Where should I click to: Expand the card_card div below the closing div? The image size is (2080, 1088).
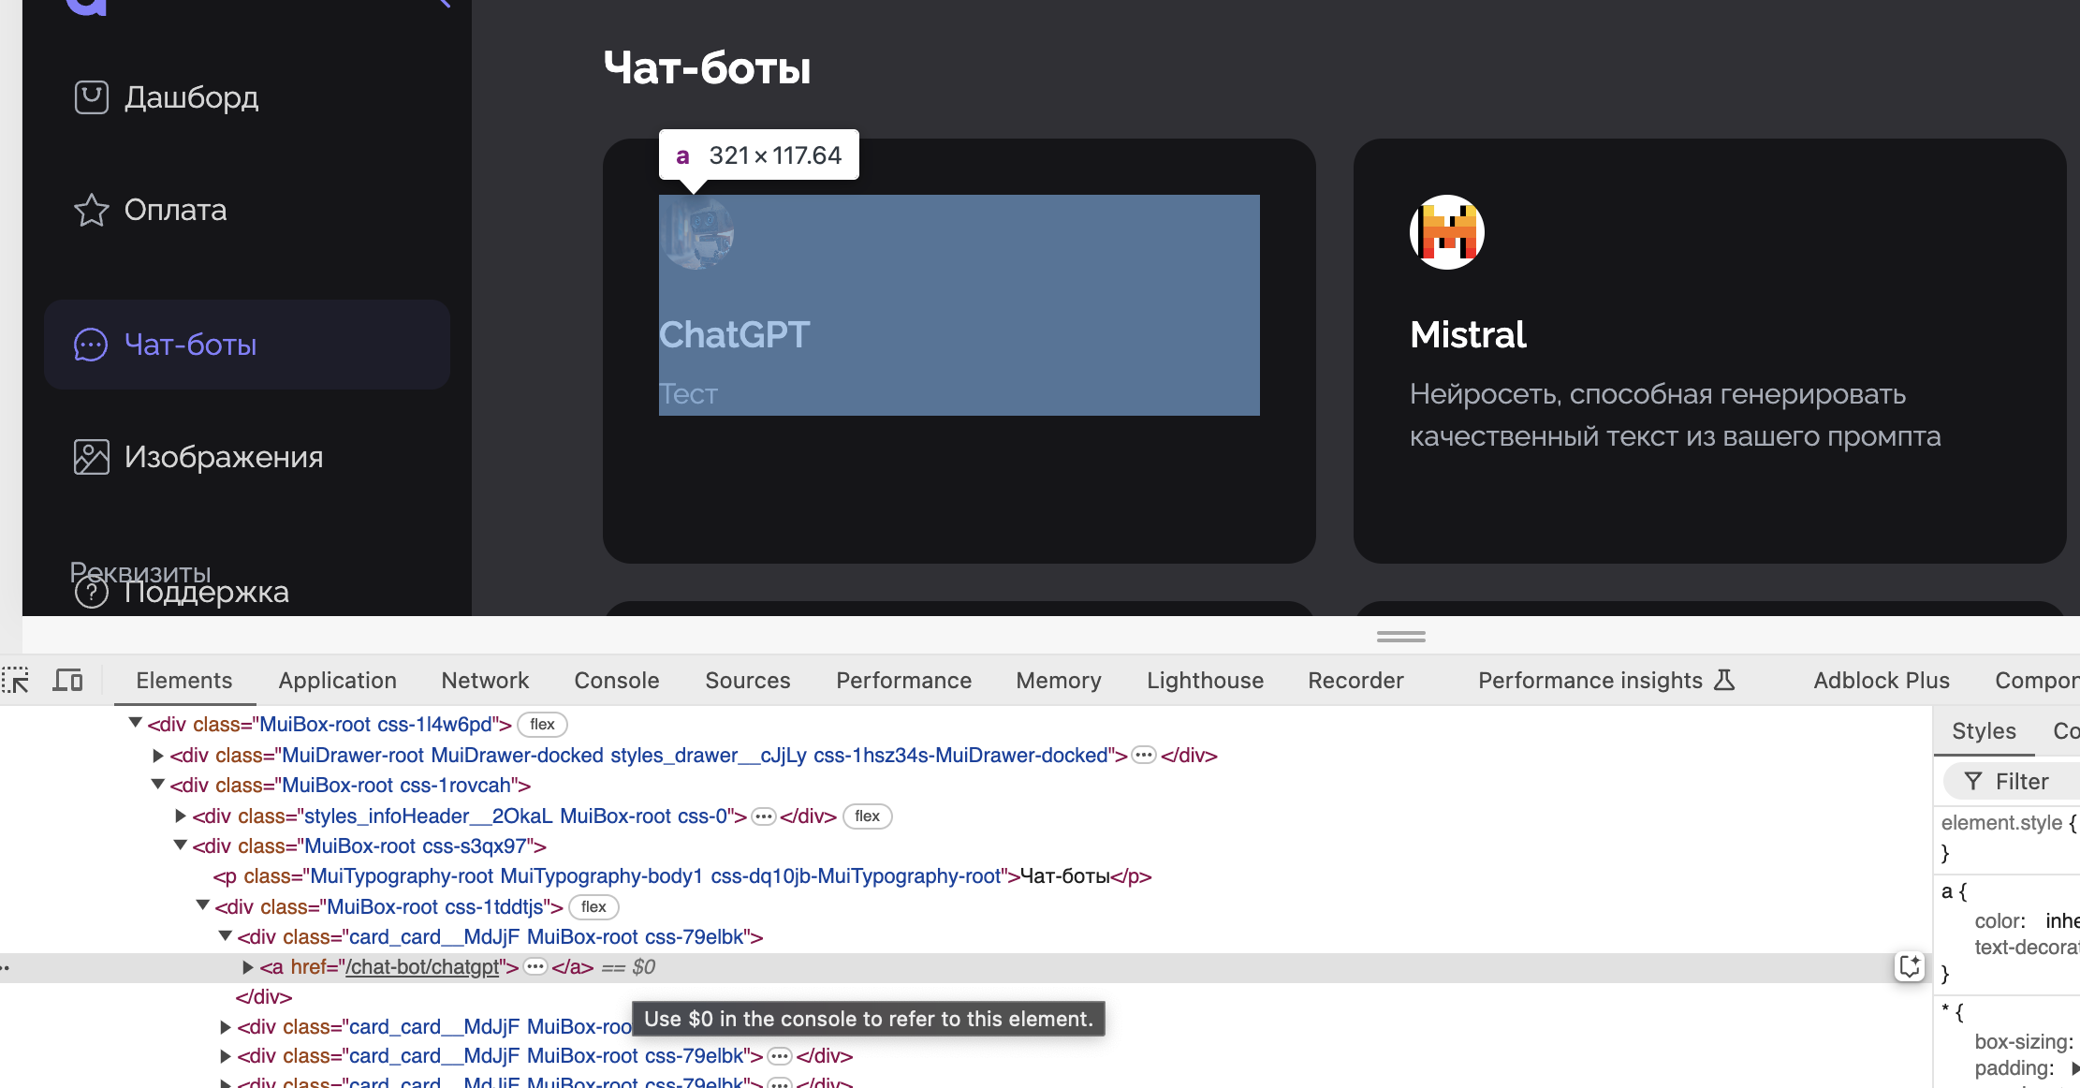click(x=226, y=1027)
